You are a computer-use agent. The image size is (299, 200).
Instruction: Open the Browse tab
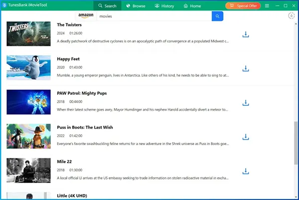coord(136,6)
